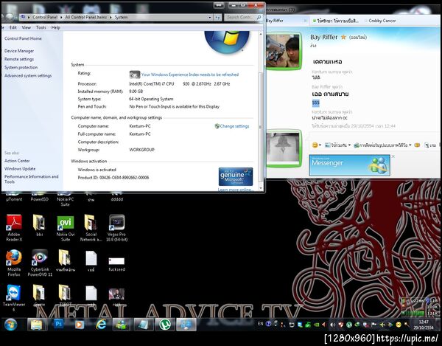Click the Windows Start orb
Screen dimensions: 442x346
tap(11, 325)
